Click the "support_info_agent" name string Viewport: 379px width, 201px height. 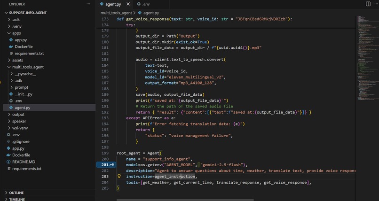(166, 159)
